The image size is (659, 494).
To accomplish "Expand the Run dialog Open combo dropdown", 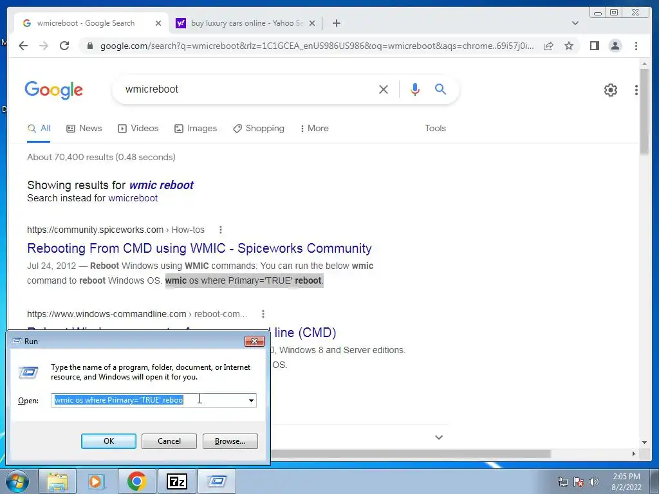I will pyautogui.click(x=251, y=400).
